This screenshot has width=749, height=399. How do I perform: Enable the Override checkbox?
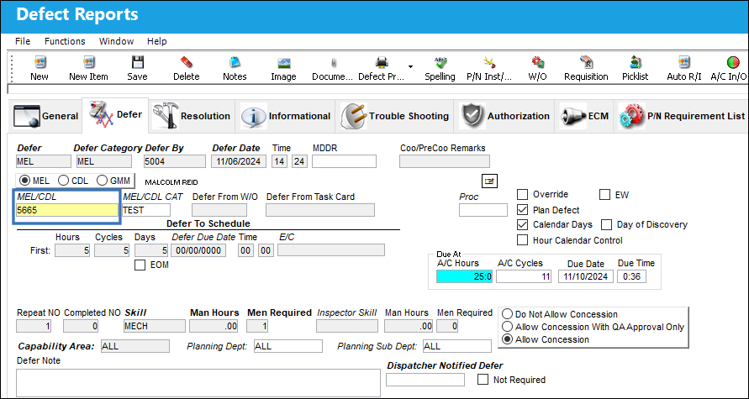coord(523,194)
